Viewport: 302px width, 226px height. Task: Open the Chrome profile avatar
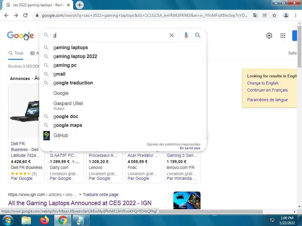coord(286,15)
